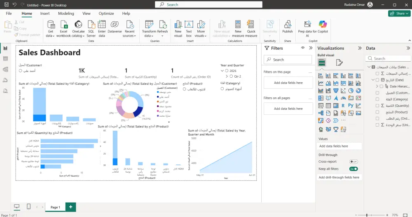Select أحمد علي in Customer slicer
This screenshot has width=412, height=217.
point(21,71)
